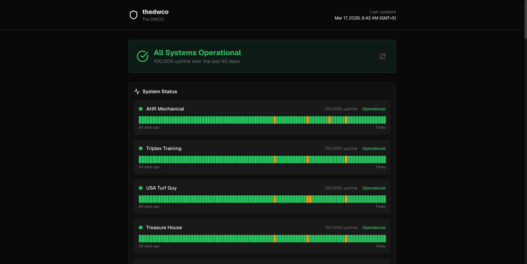Select the AHR Mechanical service name
This screenshot has height=264, width=527.
(165, 109)
